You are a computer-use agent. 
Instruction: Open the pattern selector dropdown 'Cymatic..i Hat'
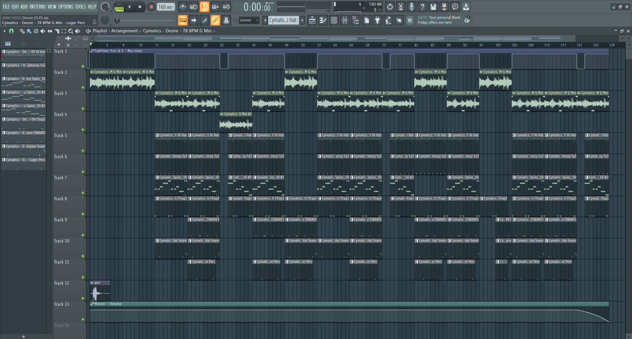click(x=283, y=20)
